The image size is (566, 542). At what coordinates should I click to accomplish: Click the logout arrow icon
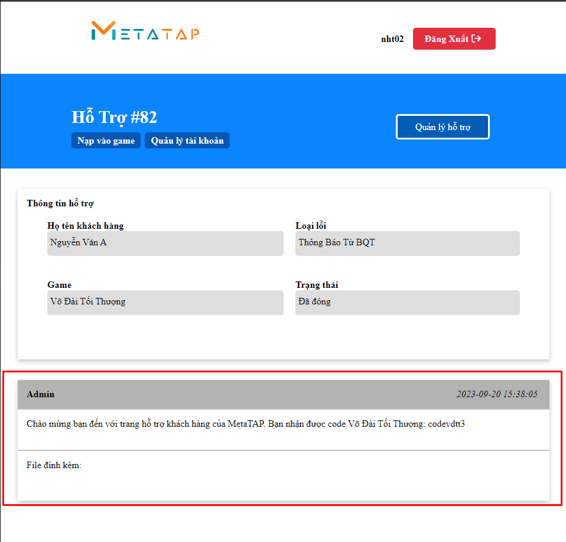pos(476,38)
